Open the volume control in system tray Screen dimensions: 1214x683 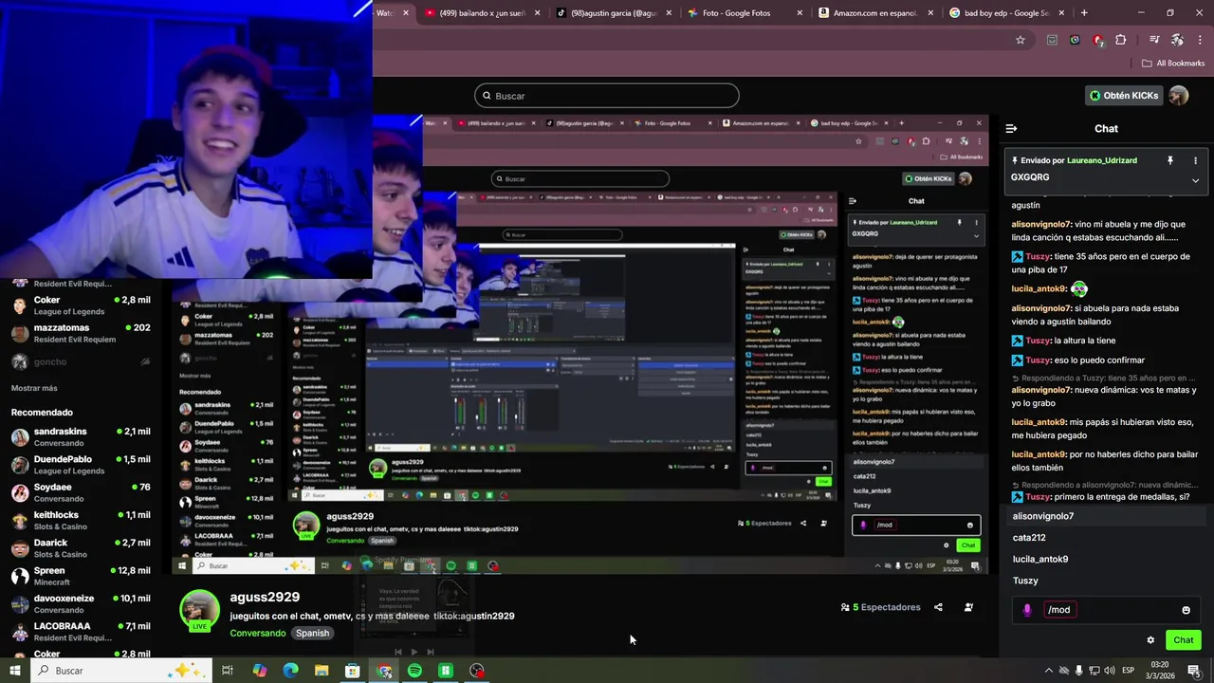point(1110,671)
